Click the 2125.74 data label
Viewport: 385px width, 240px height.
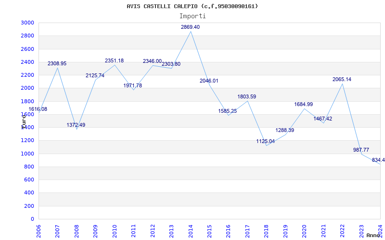pyautogui.click(x=95, y=76)
